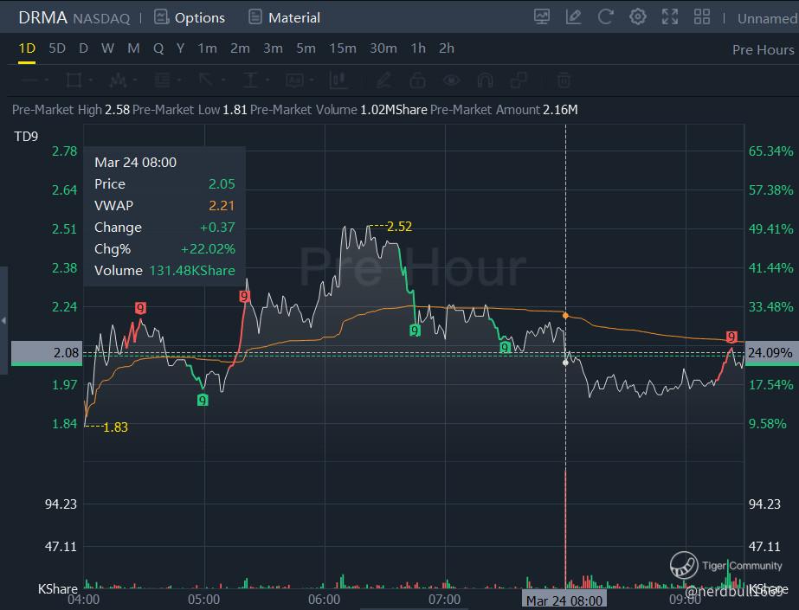Click the bar chart indicator tool icon
This screenshot has width=799, height=610.
pos(338,80)
